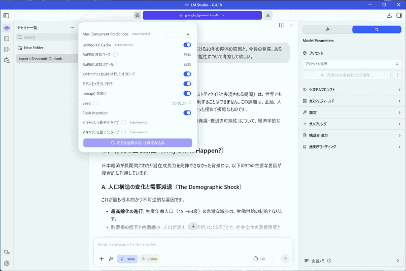
Task: Toggle the Vision button
Action: 149,259
